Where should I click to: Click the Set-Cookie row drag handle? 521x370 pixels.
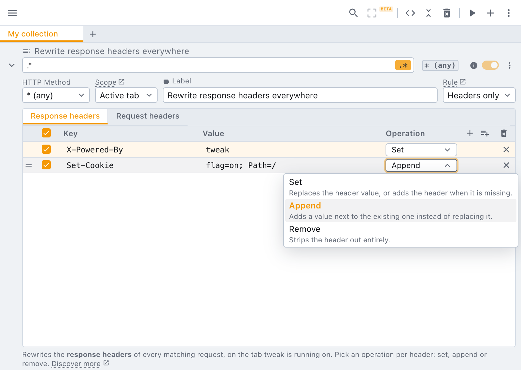click(x=29, y=165)
